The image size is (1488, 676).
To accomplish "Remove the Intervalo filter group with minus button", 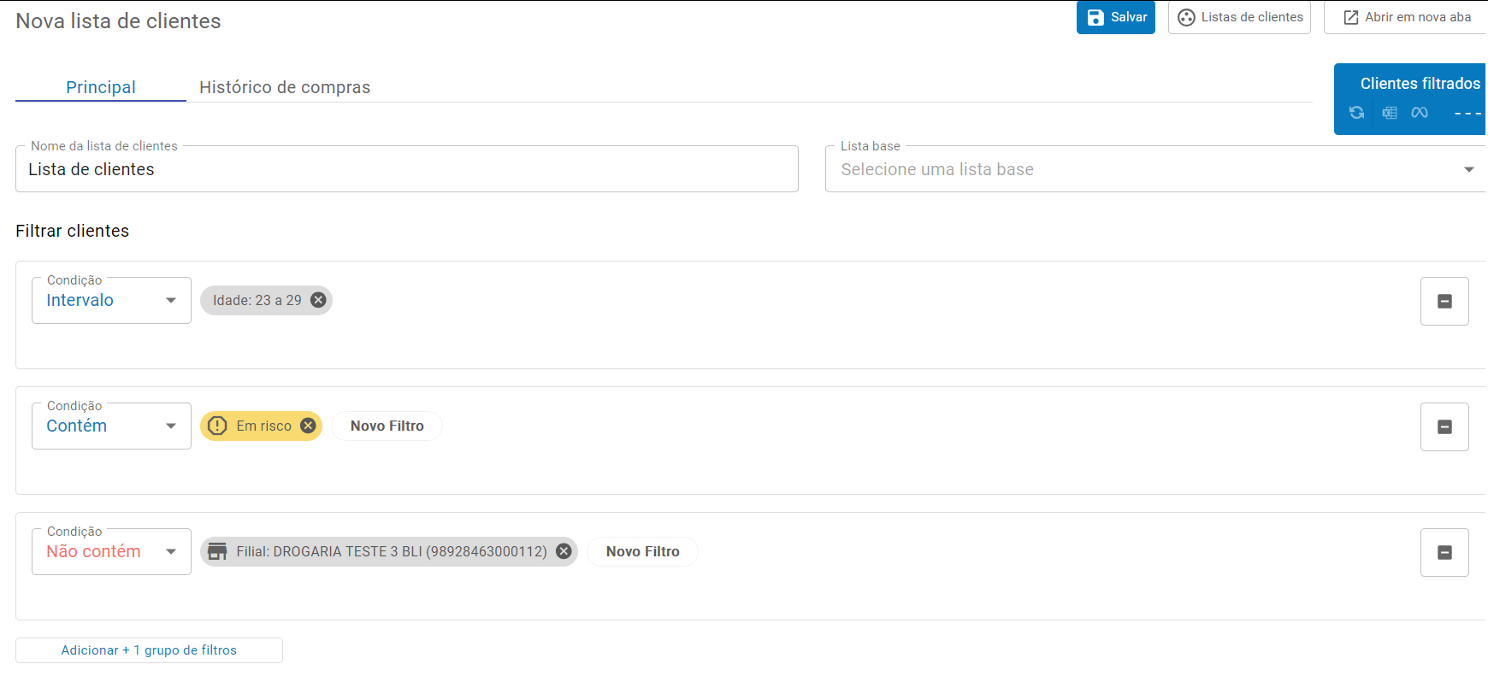I will 1444,301.
